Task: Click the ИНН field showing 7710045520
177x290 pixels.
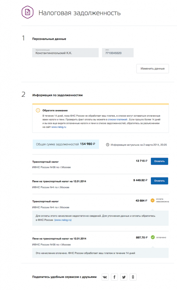Action: click(x=118, y=53)
